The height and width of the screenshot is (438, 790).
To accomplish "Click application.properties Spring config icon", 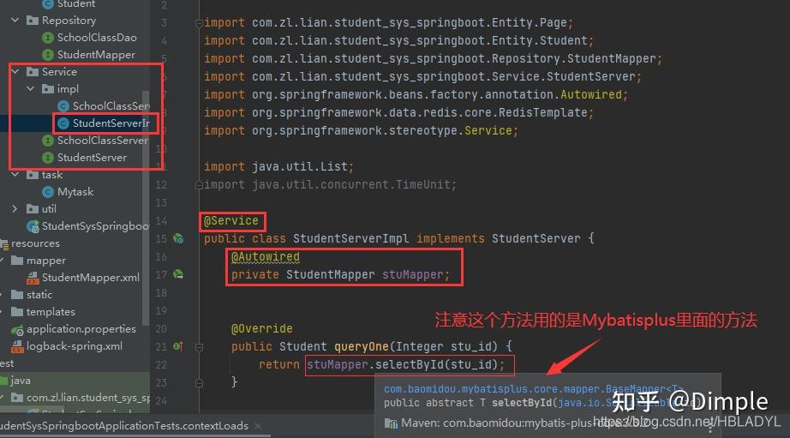I will pos(17,329).
